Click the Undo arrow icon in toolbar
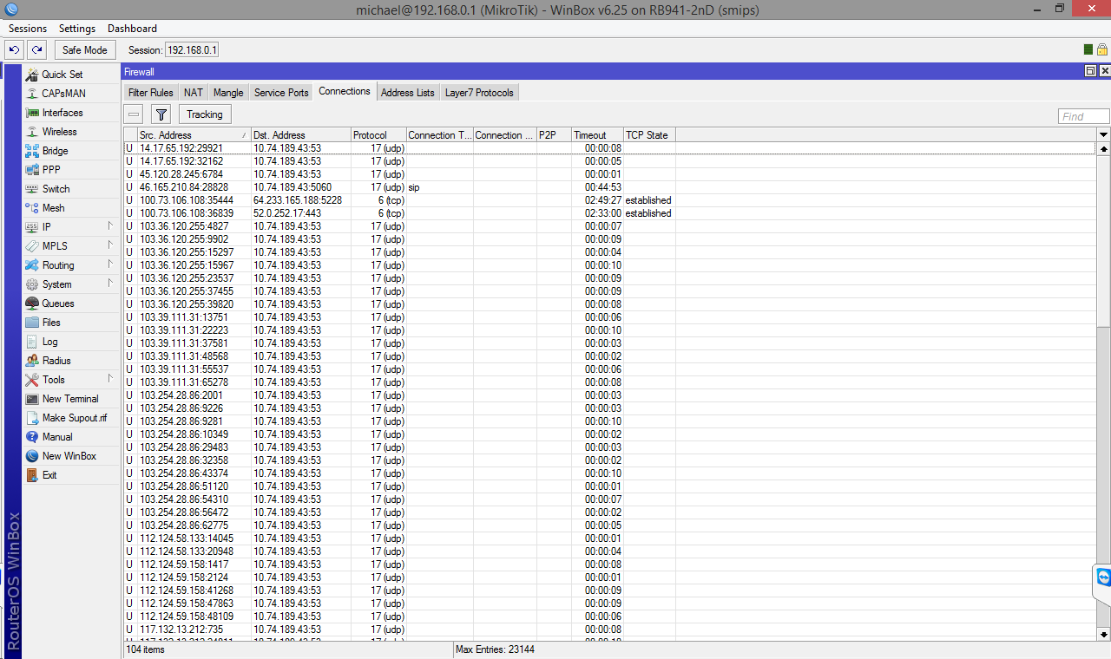This screenshot has height=659, width=1111. [14, 50]
